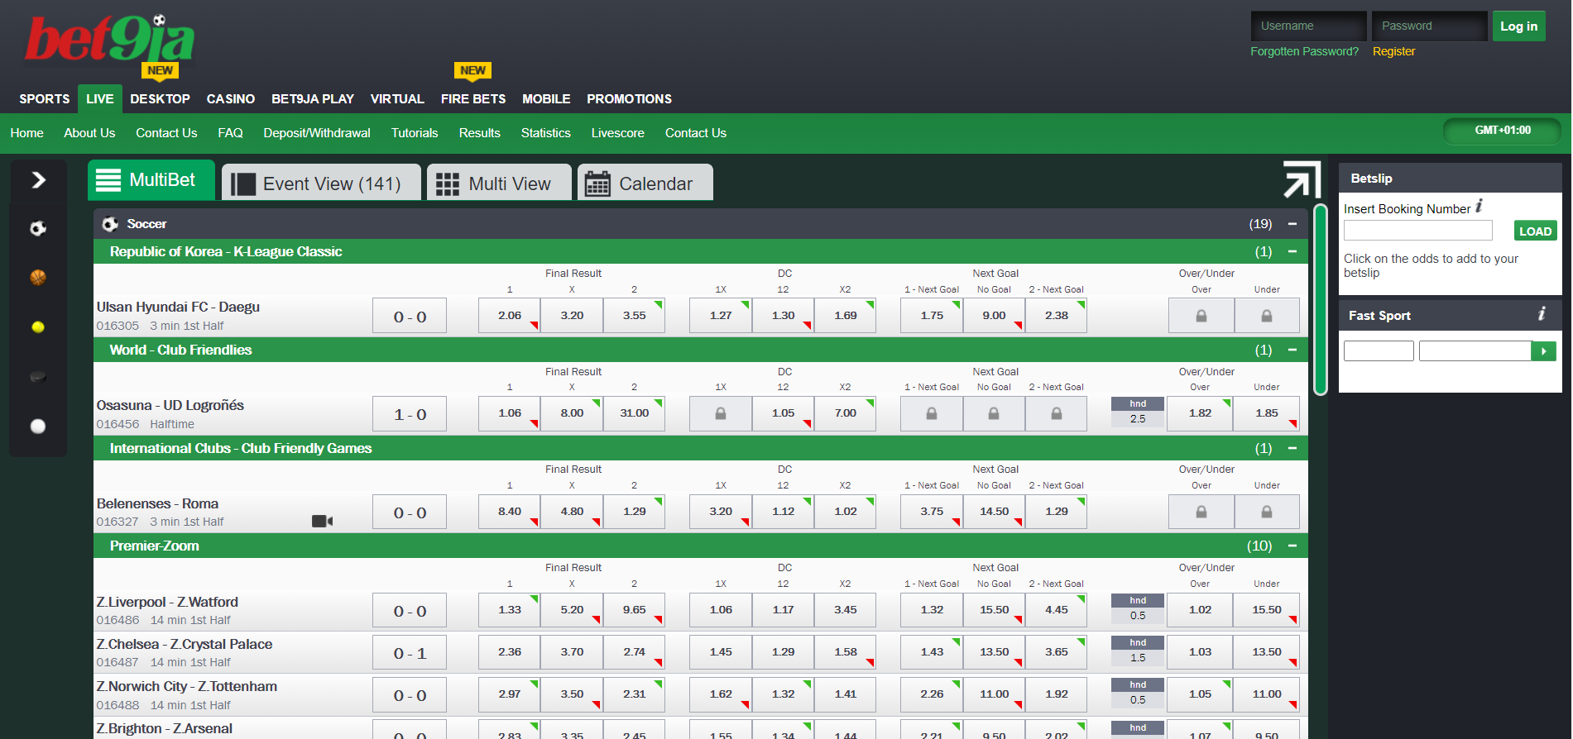Open the FIRE BETS menu item
Viewport: 1573px width, 739px height.
(473, 99)
